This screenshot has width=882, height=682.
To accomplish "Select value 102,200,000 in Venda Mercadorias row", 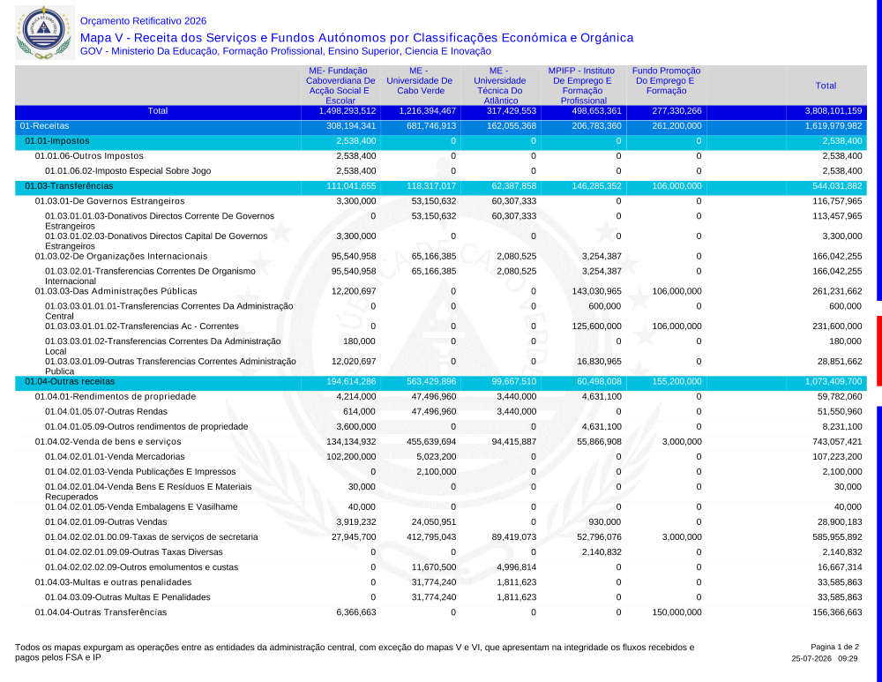I will pos(351,457).
